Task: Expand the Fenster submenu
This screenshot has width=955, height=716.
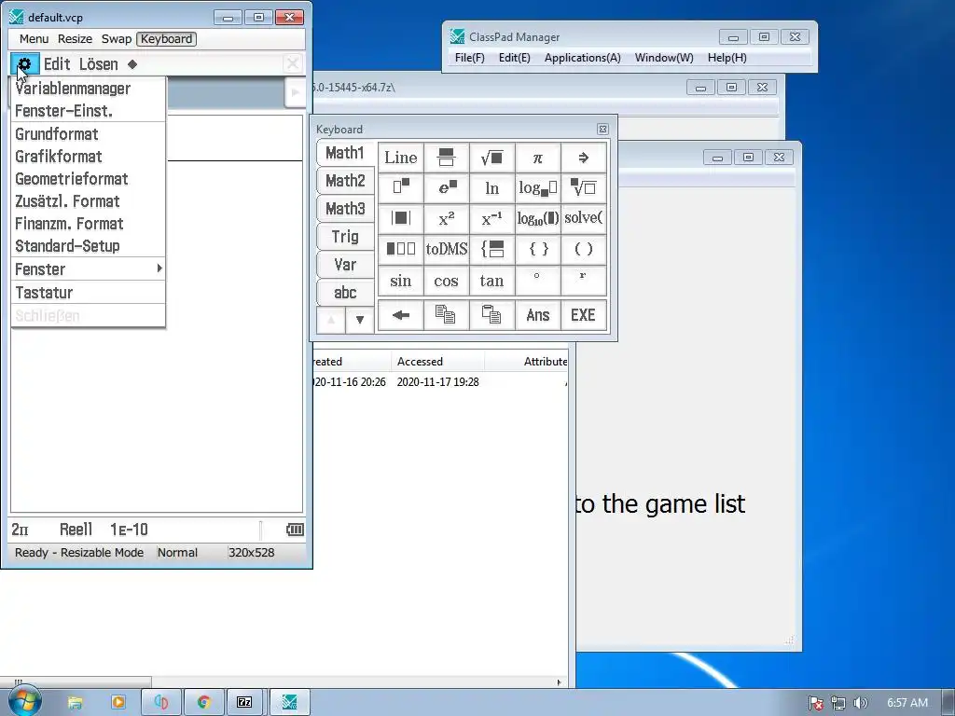Action: coord(89,269)
